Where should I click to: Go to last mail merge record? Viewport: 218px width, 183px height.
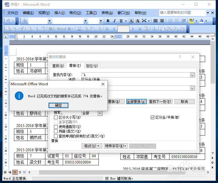(x=140, y=29)
